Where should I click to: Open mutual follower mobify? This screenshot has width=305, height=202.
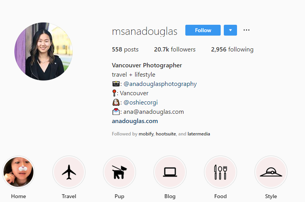146,134
